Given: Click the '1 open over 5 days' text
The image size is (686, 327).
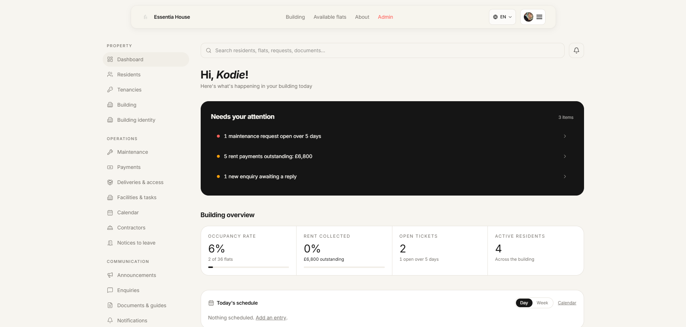Looking at the screenshot, I should (x=419, y=259).
